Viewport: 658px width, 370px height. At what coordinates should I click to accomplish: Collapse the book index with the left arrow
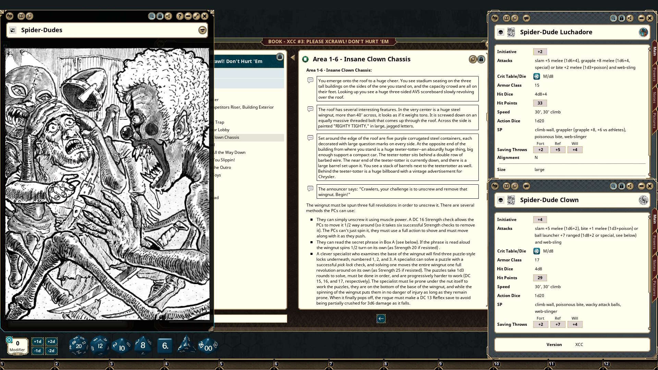pos(293,58)
